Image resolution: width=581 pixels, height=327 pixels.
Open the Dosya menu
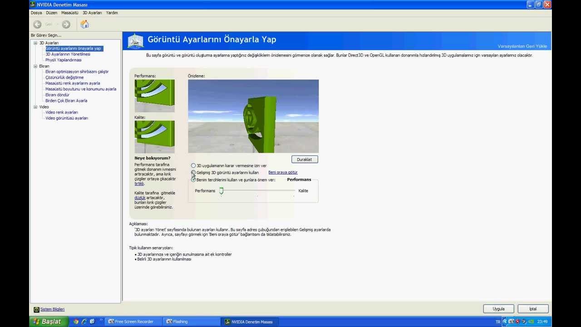point(36,13)
